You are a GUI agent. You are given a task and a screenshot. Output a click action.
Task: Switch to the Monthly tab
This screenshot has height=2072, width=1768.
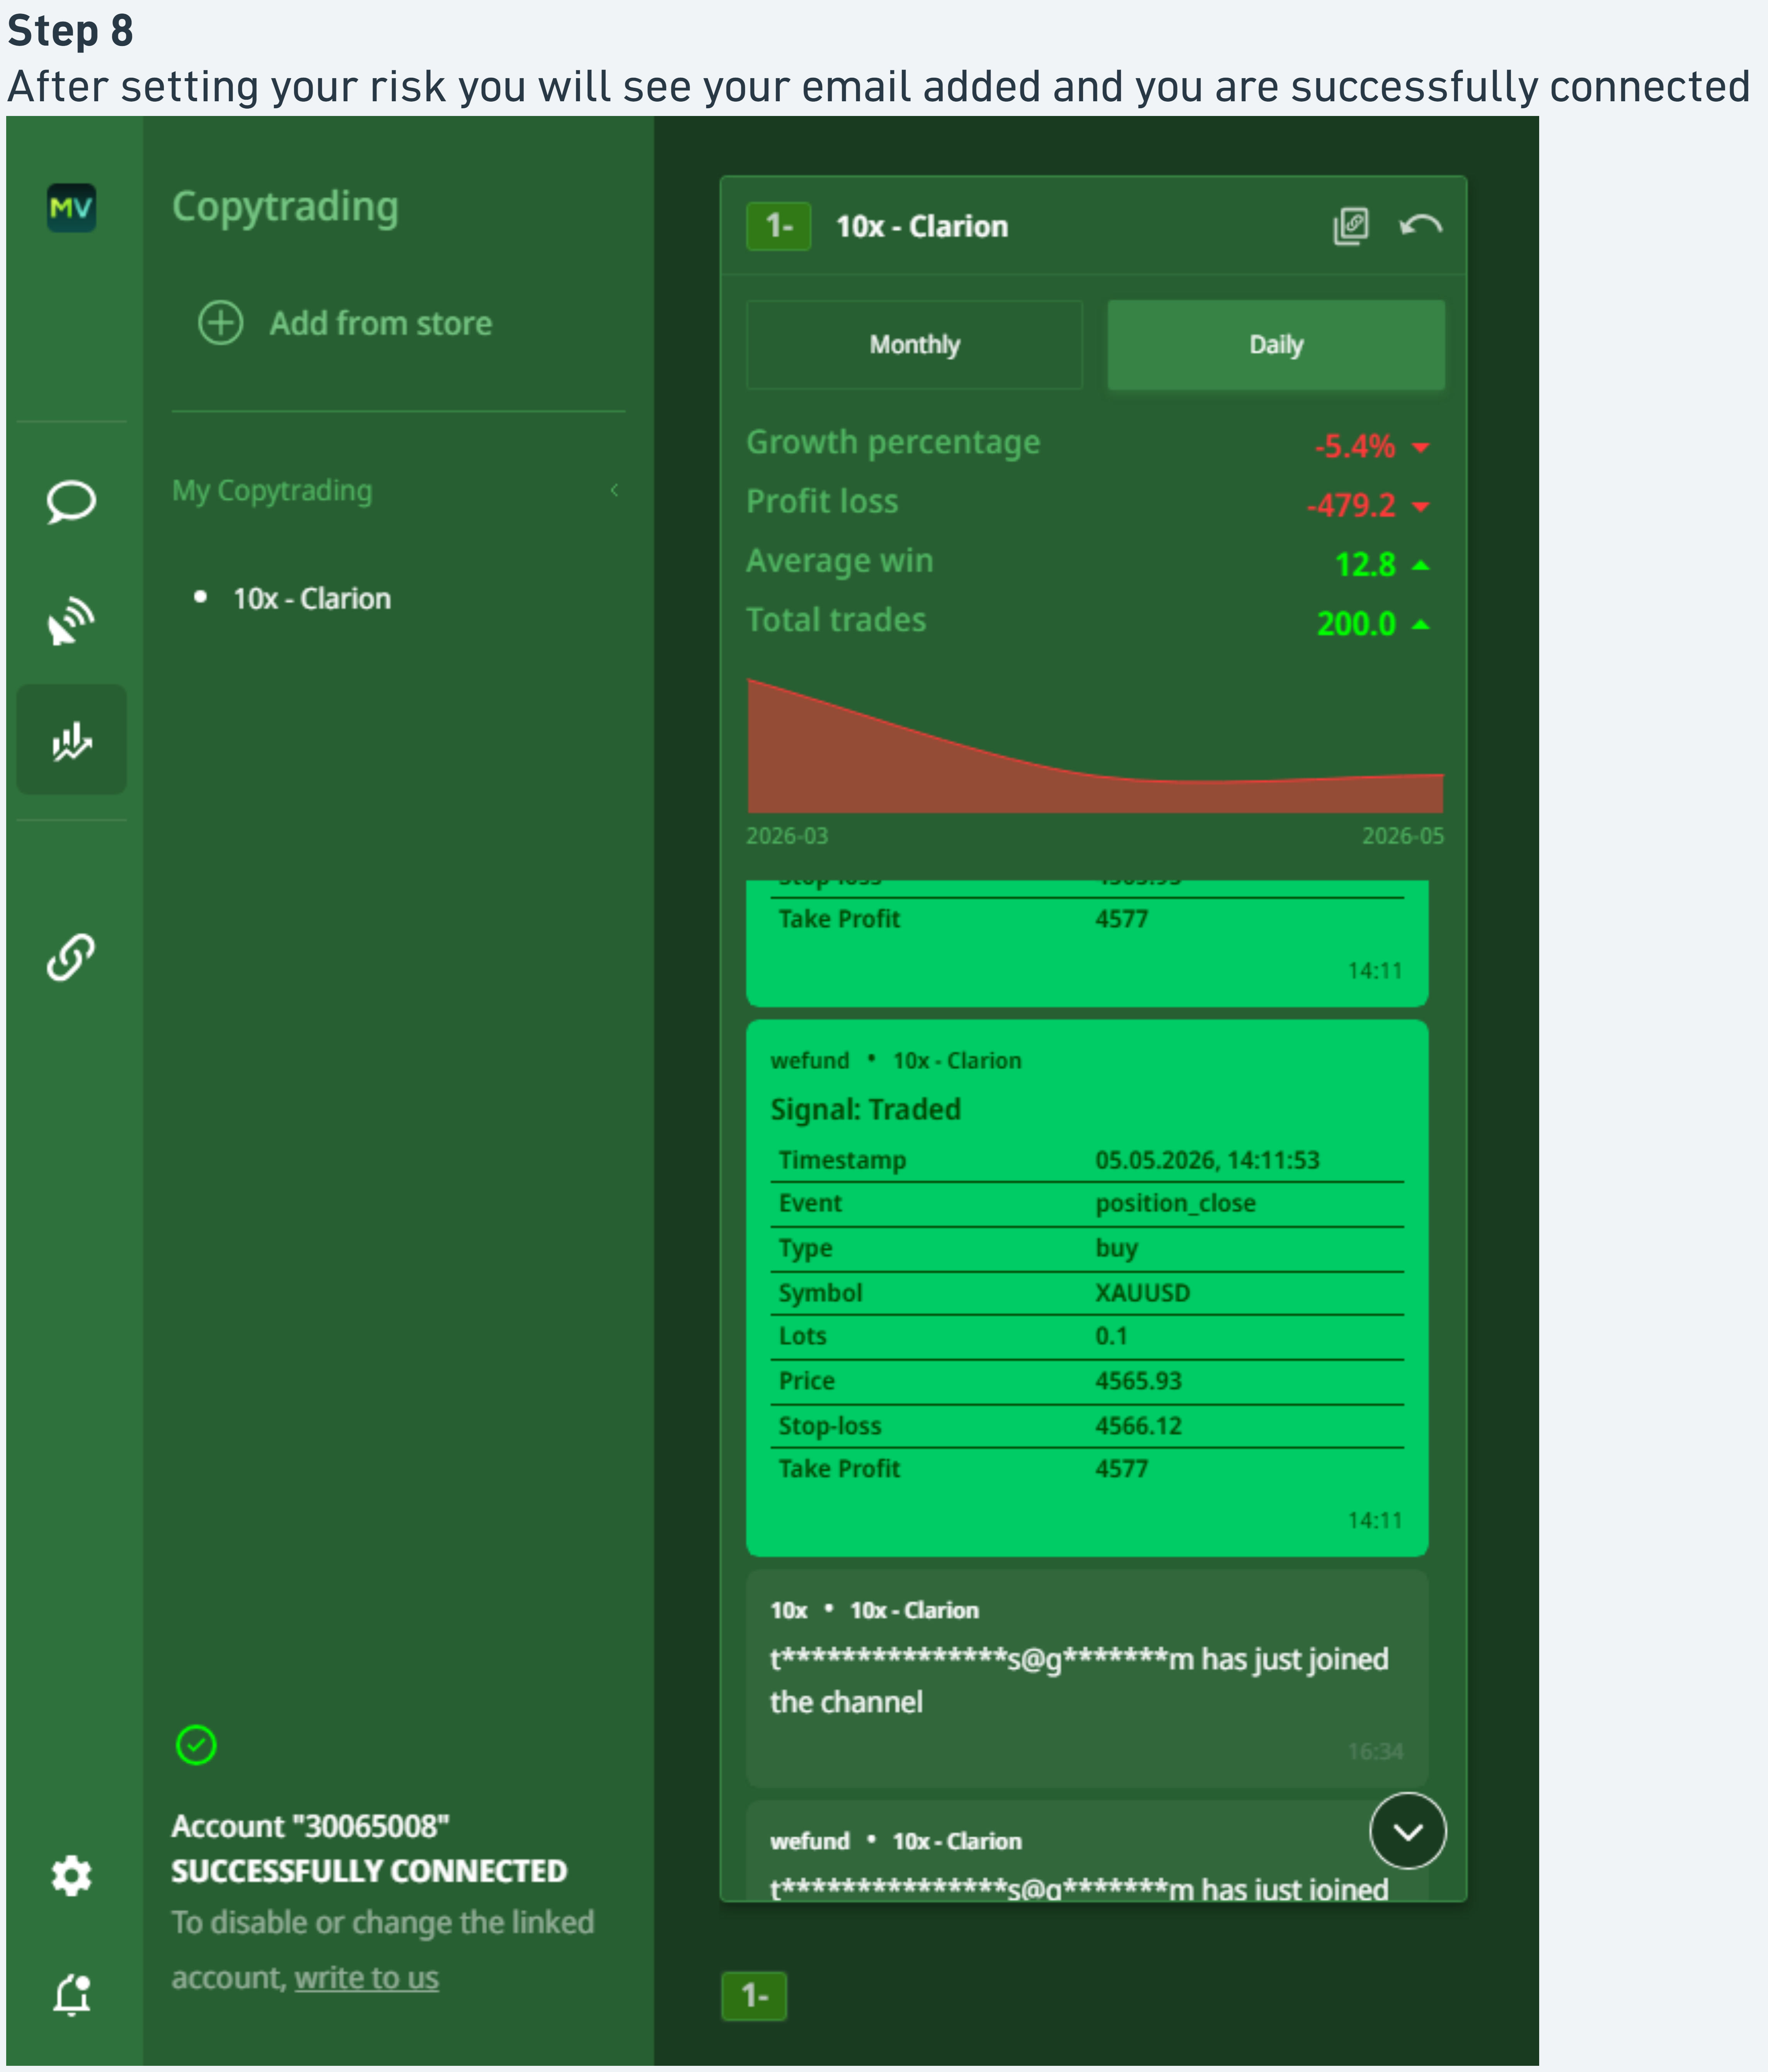tap(914, 345)
